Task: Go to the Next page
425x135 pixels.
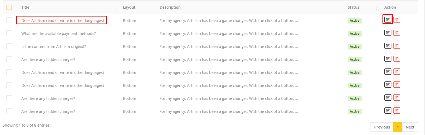Action: click(410, 127)
